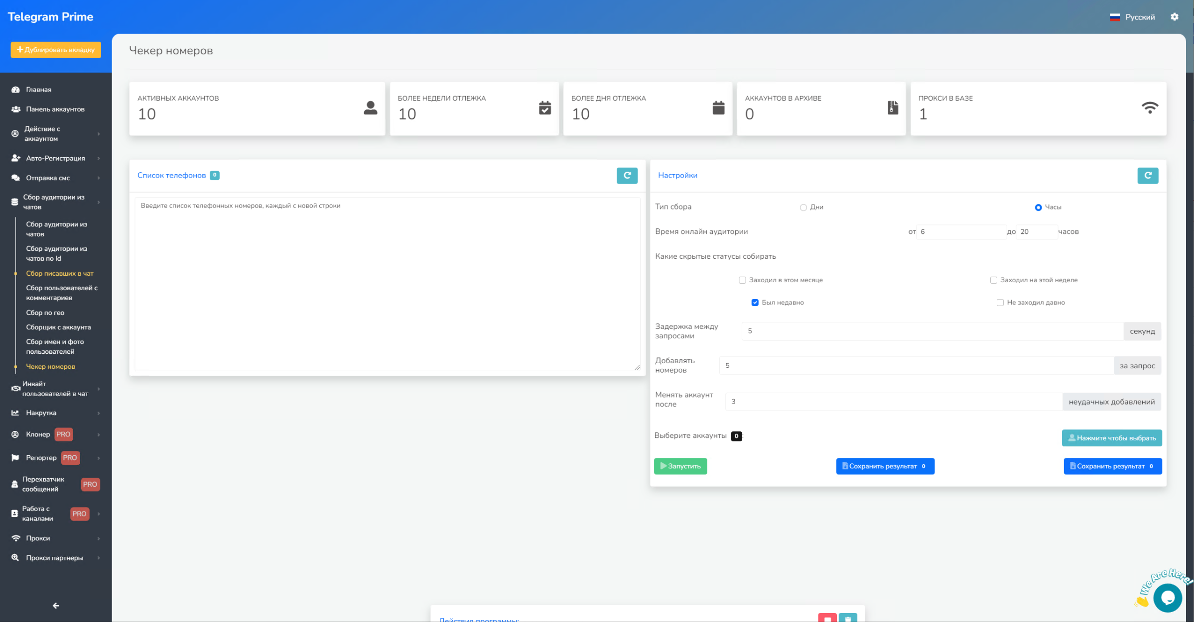Click the Дублировать вкладку button

click(x=55, y=50)
